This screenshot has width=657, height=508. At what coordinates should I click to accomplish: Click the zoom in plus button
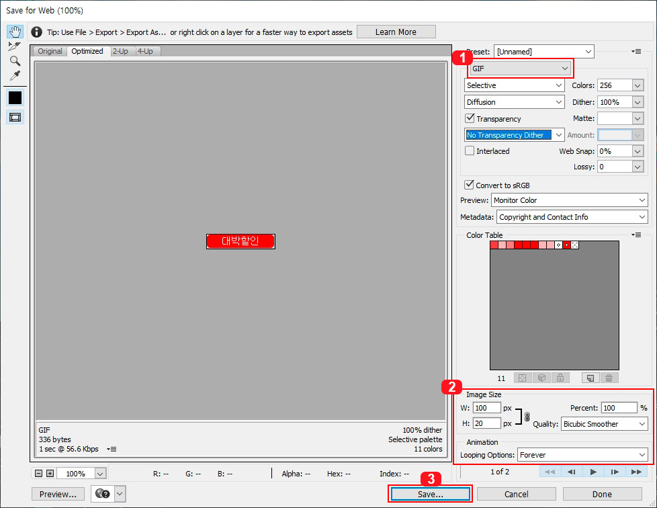50,473
